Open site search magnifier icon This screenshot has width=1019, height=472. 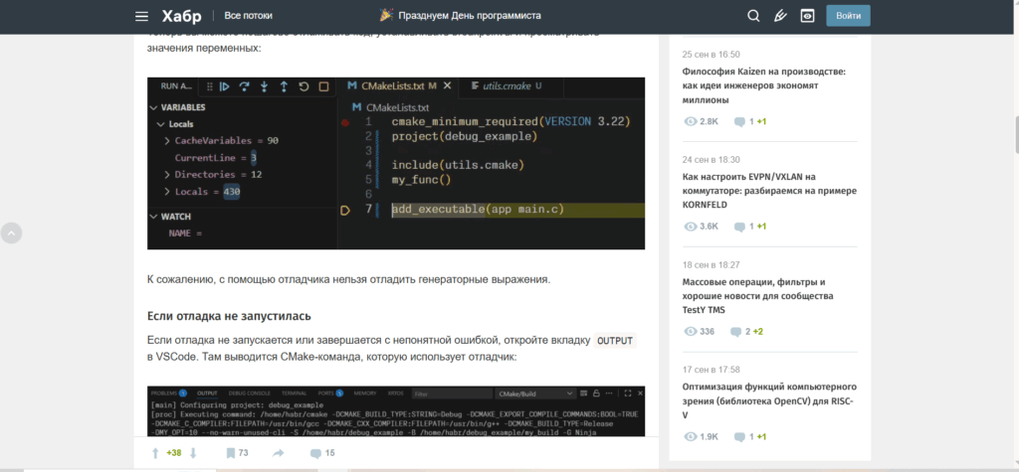[x=753, y=16]
